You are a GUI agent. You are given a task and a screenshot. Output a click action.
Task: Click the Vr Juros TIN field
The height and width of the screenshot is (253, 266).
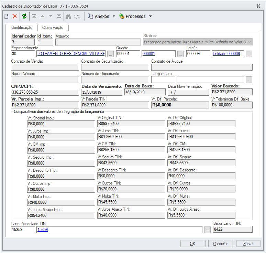tap(131, 137)
